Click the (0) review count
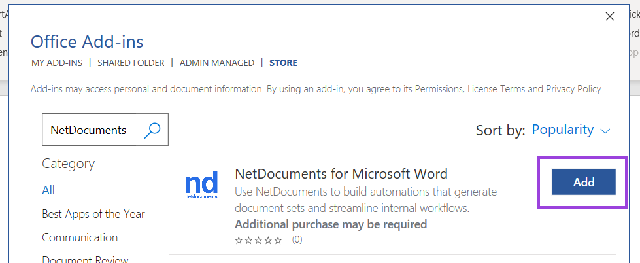 coord(297,239)
